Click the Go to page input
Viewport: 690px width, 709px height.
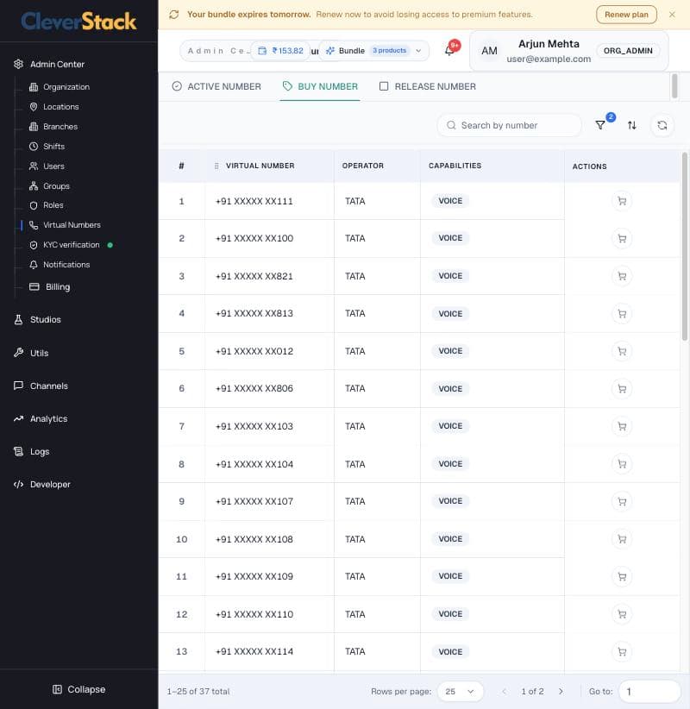pyautogui.click(x=649, y=692)
